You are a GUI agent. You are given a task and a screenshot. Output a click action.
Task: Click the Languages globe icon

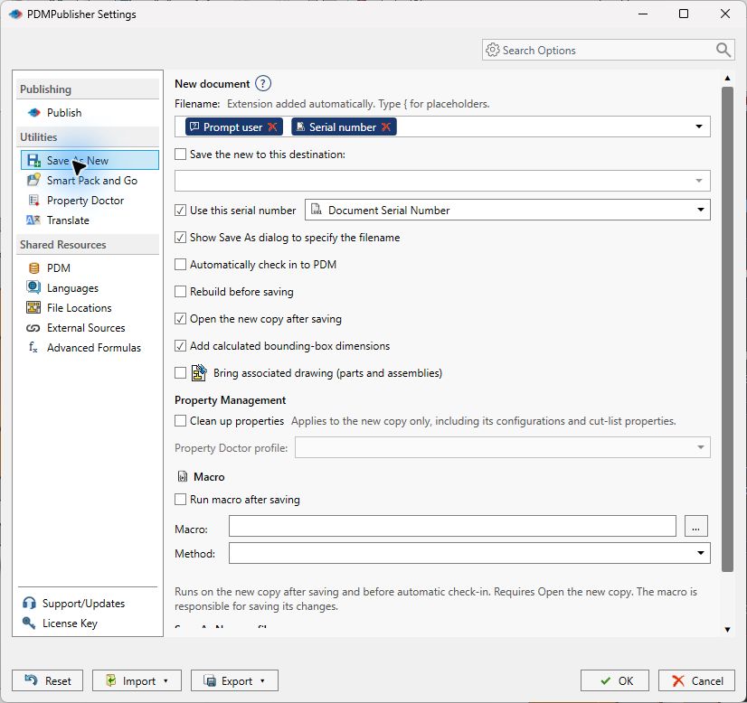(x=33, y=287)
